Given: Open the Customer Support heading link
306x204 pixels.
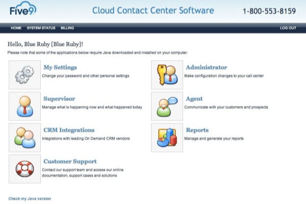Looking at the screenshot, I should click(x=70, y=161).
